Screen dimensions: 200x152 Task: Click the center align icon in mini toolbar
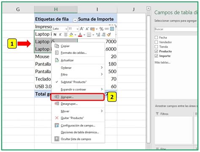pyautogui.click(x=65, y=35)
